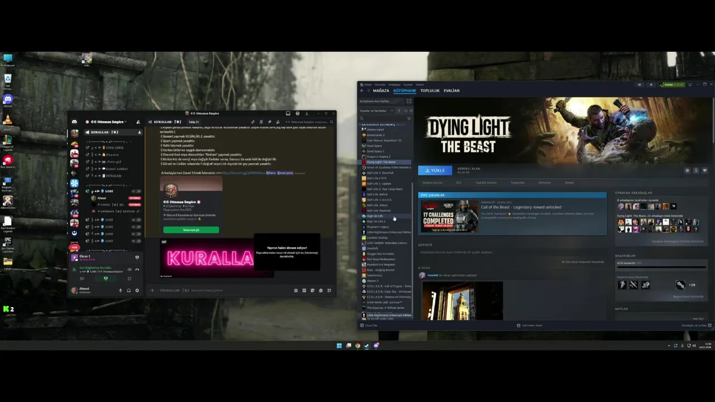
Task: Select Steam EVALİAN profile tab
Action: click(451, 90)
